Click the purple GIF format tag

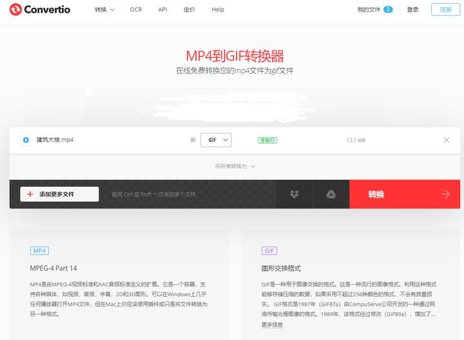click(x=269, y=250)
